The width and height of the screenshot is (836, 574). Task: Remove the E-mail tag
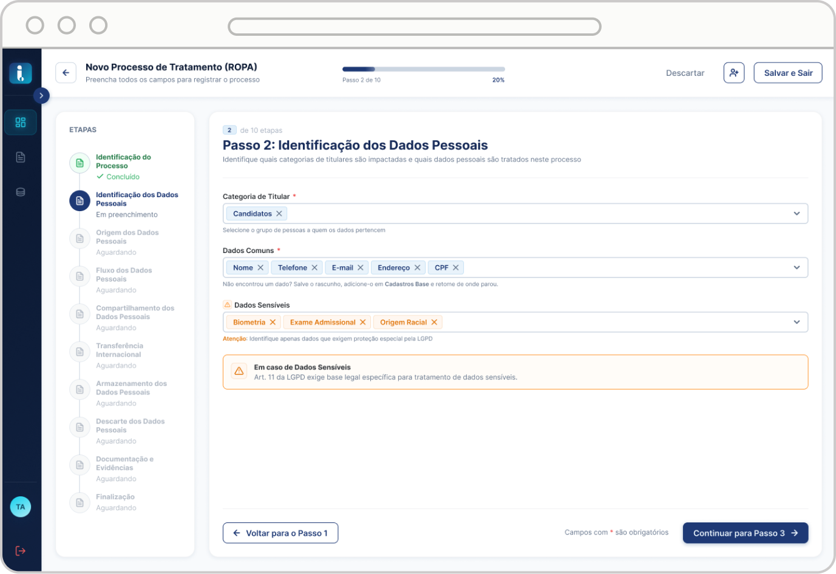click(x=361, y=268)
